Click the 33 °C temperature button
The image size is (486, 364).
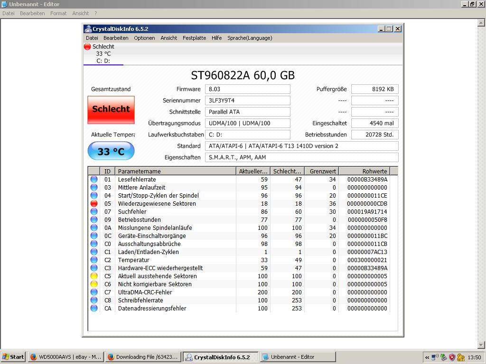(111, 151)
